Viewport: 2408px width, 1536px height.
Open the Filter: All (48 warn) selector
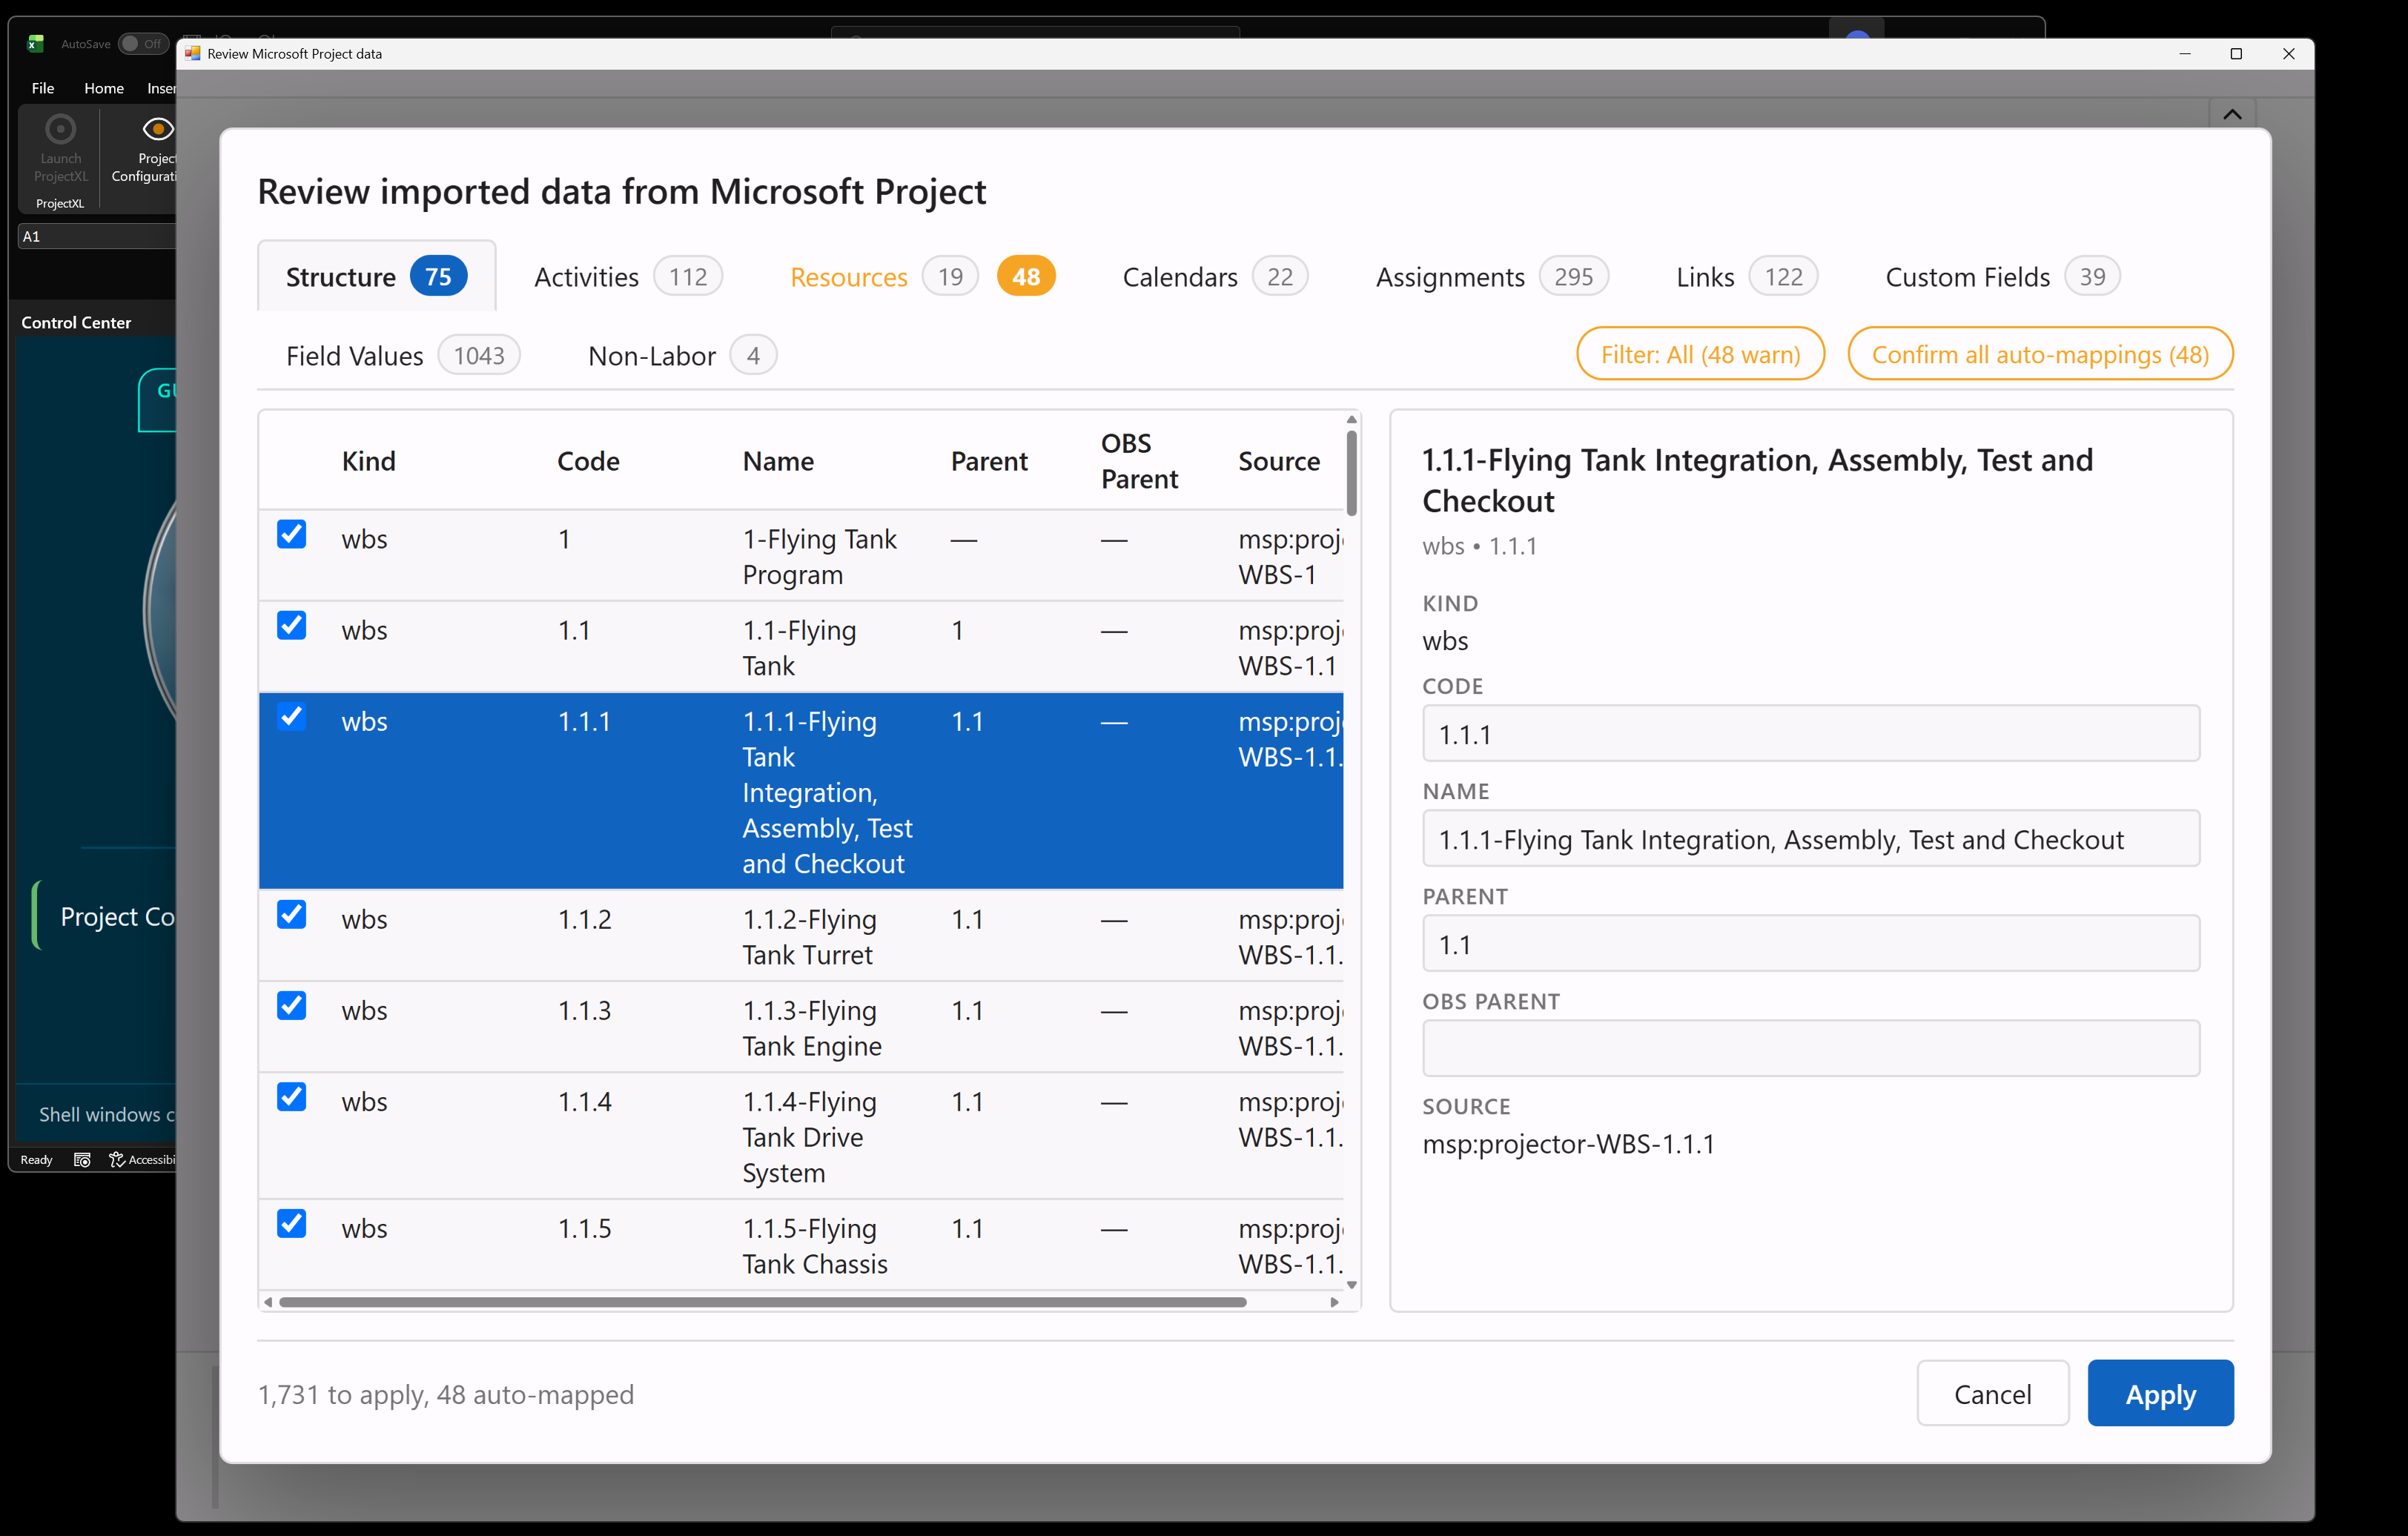1700,354
